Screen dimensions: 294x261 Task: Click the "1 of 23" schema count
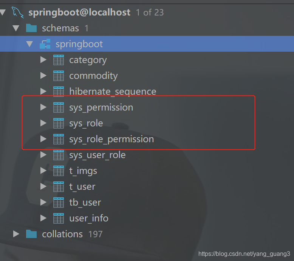tap(150, 12)
